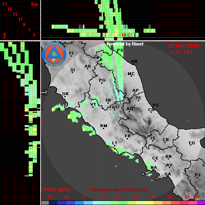Viewport: 205px width, 205px height.
Task: Click the PZ city marker
Action: pos(198,178)
